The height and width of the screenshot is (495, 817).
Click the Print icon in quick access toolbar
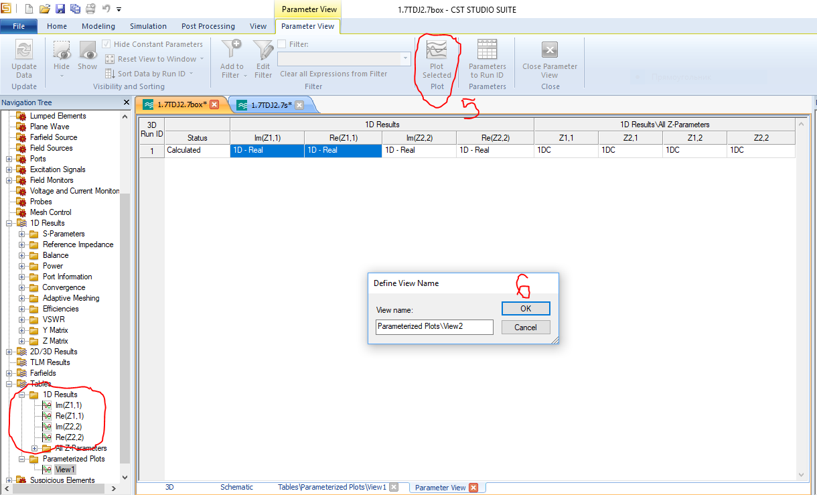[x=90, y=9]
